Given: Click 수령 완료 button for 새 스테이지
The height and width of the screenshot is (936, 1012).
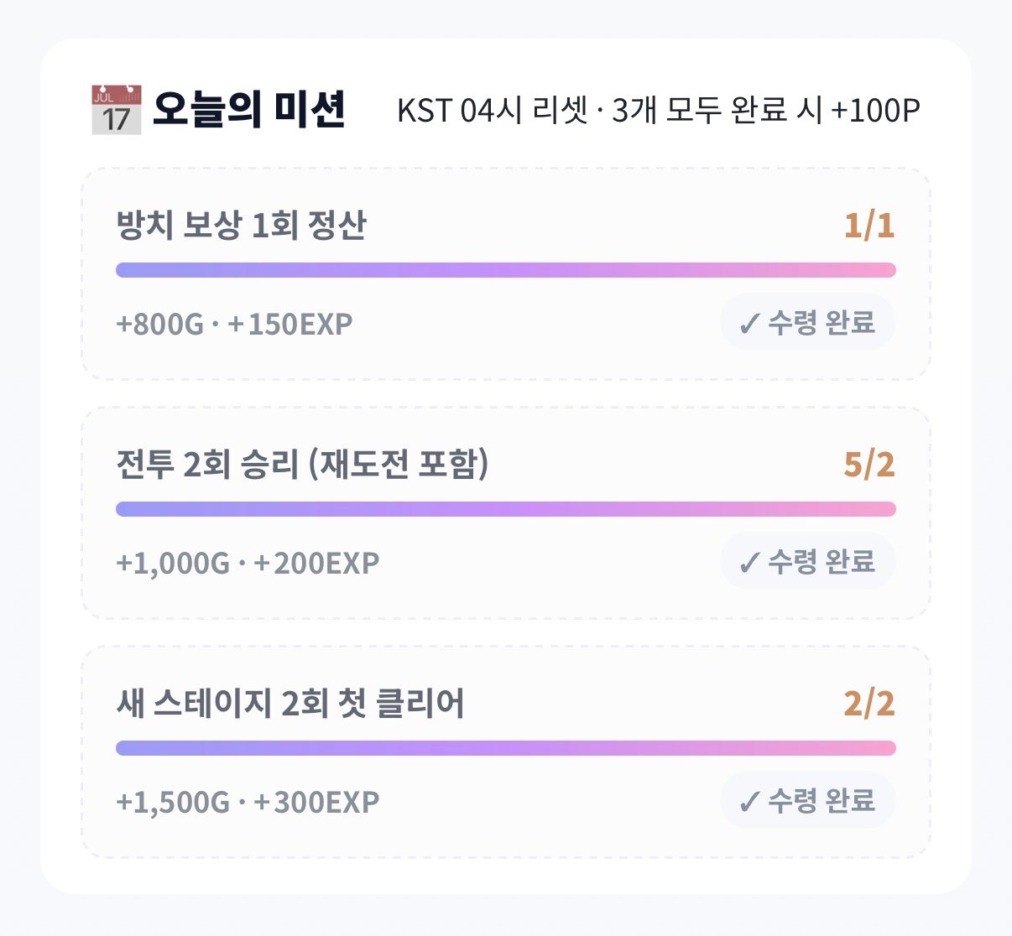Looking at the screenshot, I should coord(808,800).
